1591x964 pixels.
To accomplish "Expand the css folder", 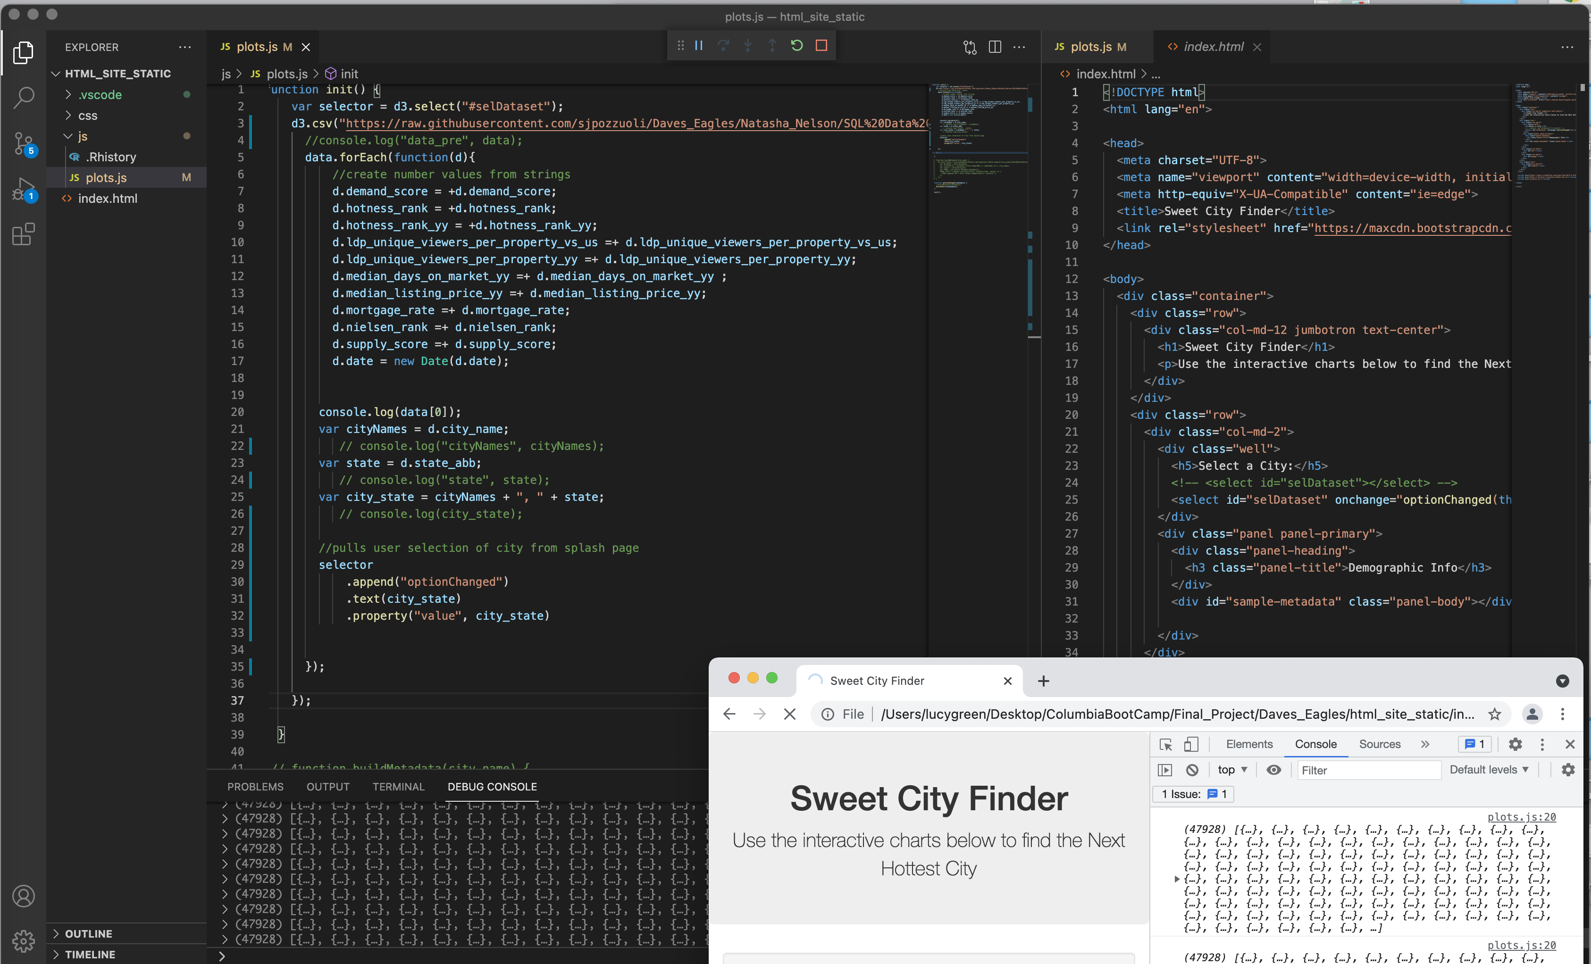I will pos(87,116).
